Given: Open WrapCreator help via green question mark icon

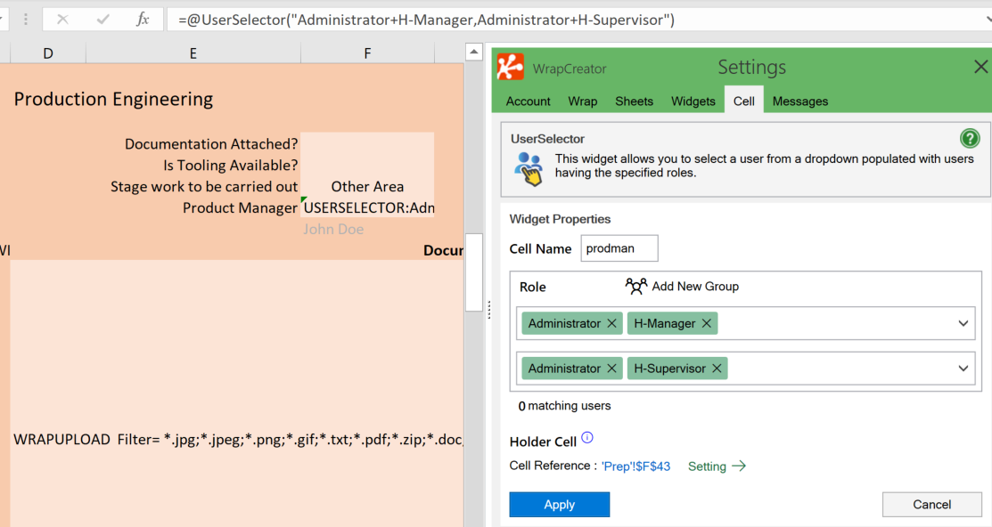Looking at the screenshot, I should [970, 138].
